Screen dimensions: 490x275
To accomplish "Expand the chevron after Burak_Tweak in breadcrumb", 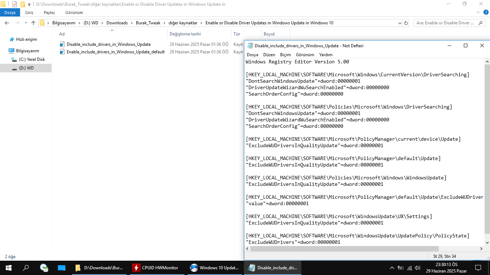I will click(165, 23).
